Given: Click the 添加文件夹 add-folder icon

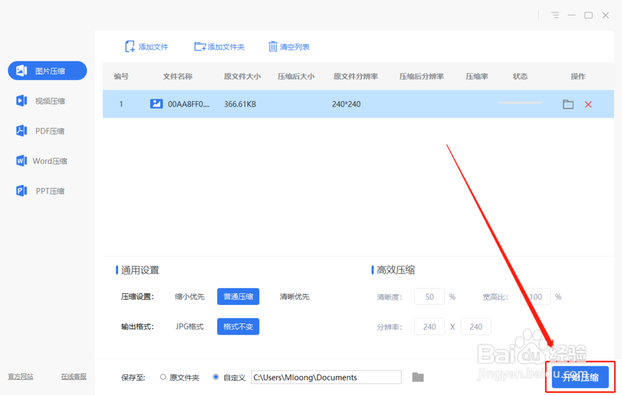Looking at the screenshot, I should (x=200, y=46).
